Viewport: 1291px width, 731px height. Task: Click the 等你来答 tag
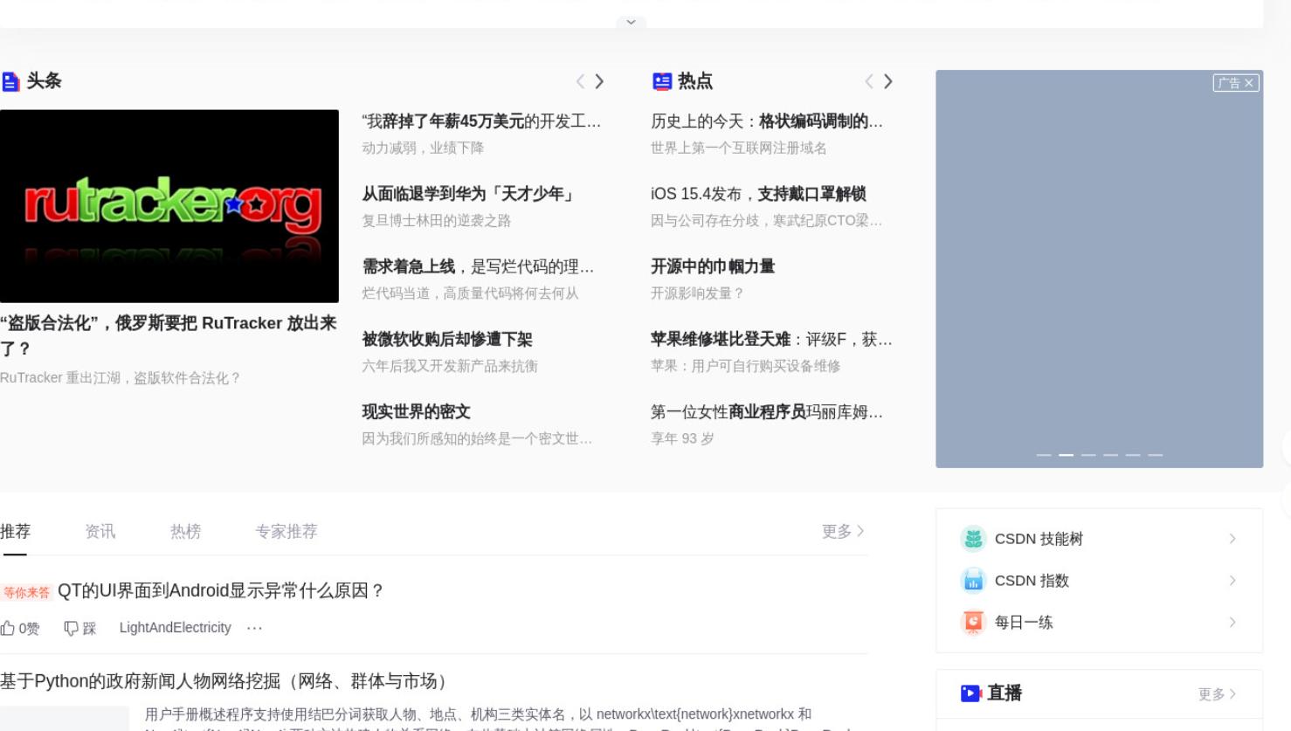[x=26, y=592]
